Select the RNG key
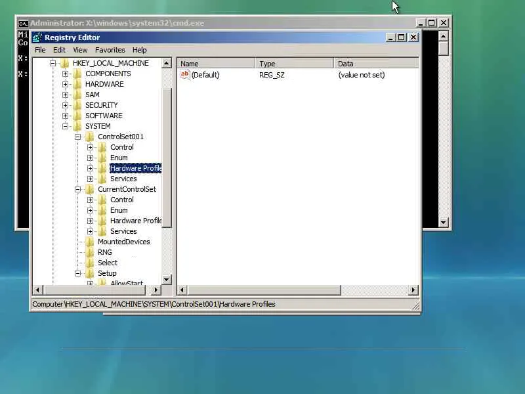 click(105, 252)
